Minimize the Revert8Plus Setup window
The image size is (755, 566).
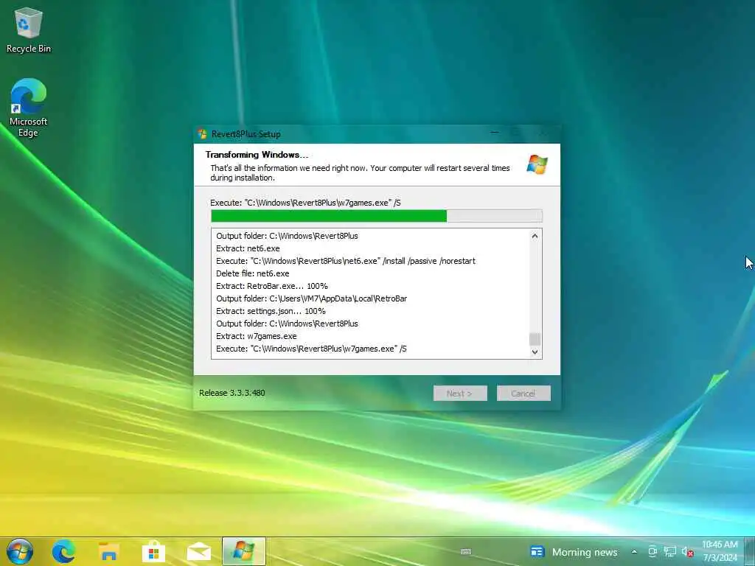(x=495, y=133)
